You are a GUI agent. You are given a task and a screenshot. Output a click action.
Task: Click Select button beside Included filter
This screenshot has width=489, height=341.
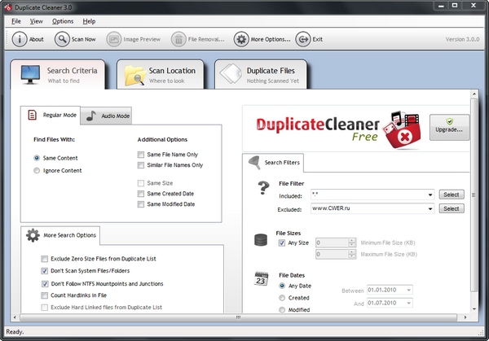click(452, 195)
